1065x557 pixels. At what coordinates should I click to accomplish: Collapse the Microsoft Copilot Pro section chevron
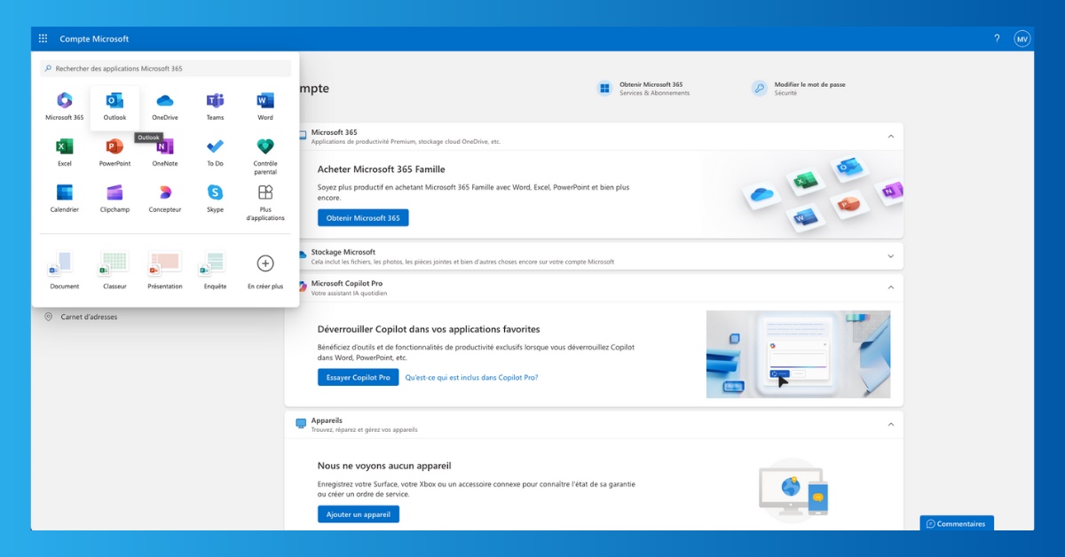click(890, 287)
